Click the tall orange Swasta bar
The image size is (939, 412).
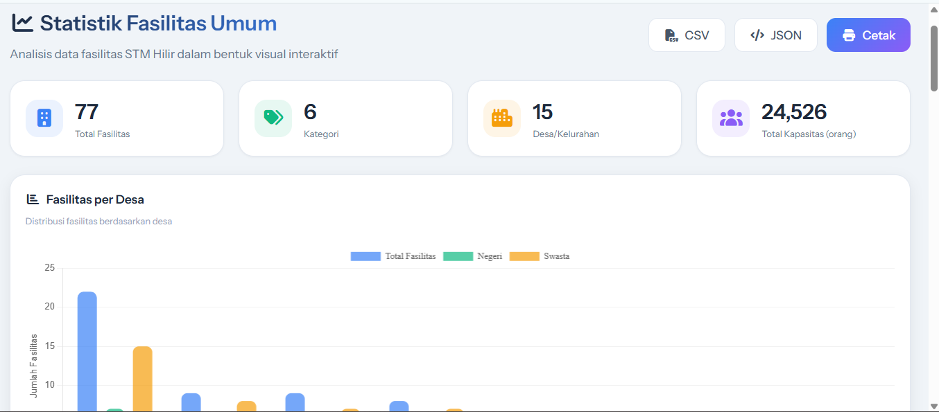[143, 379]
